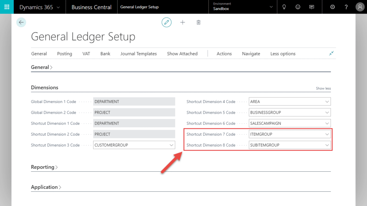Switch to the Posting menu item
The width and height of the screenshot is (367, 206).
pyautogui.click(x=65, y=54)
